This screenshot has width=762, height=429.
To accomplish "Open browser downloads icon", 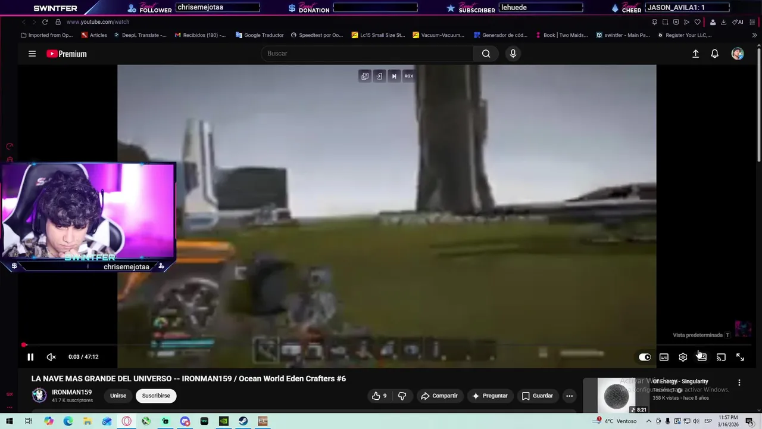I will (723, 22).
